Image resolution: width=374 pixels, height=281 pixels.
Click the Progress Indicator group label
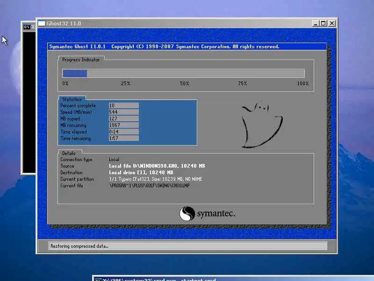[81, 60]
